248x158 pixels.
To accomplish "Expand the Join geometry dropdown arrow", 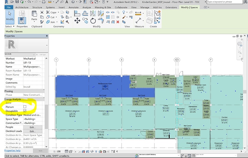I will point(57,22).
